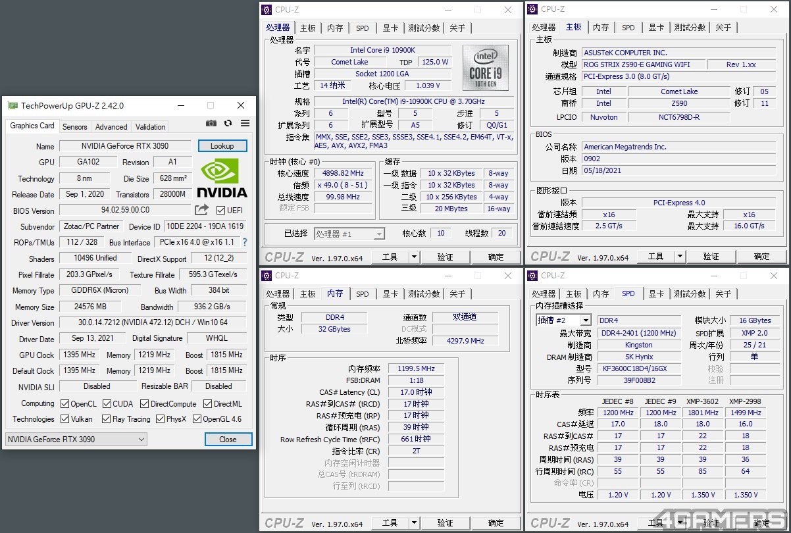Click title bar icon of CPU-Z SPD window
Viewport: 791px width, 533px height.
click(x=532, y=276)
